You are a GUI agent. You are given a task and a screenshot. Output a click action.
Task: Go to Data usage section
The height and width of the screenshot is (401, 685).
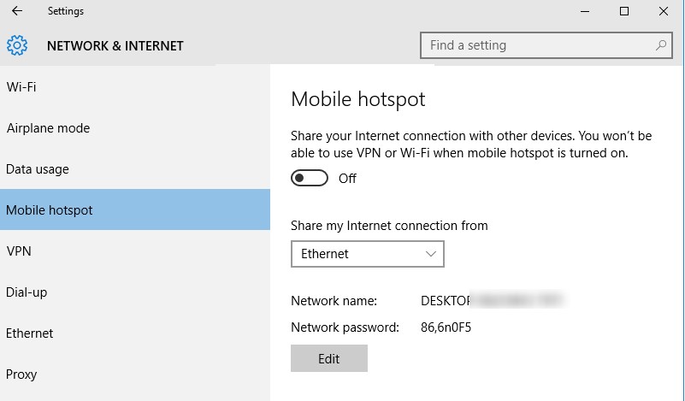[38, 169]
